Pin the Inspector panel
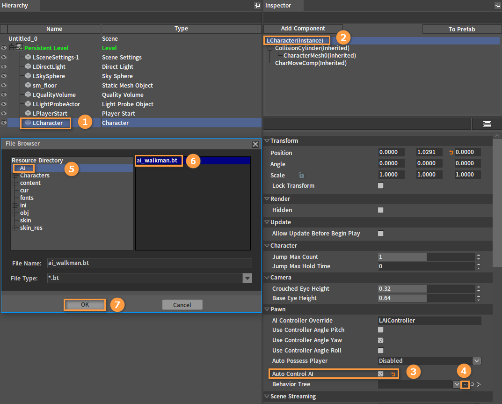This screenshot has width=502, height=404. pyautogui.click(x=498, y=6)
